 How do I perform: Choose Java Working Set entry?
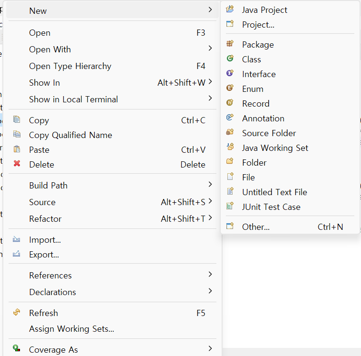click(290, 148)
